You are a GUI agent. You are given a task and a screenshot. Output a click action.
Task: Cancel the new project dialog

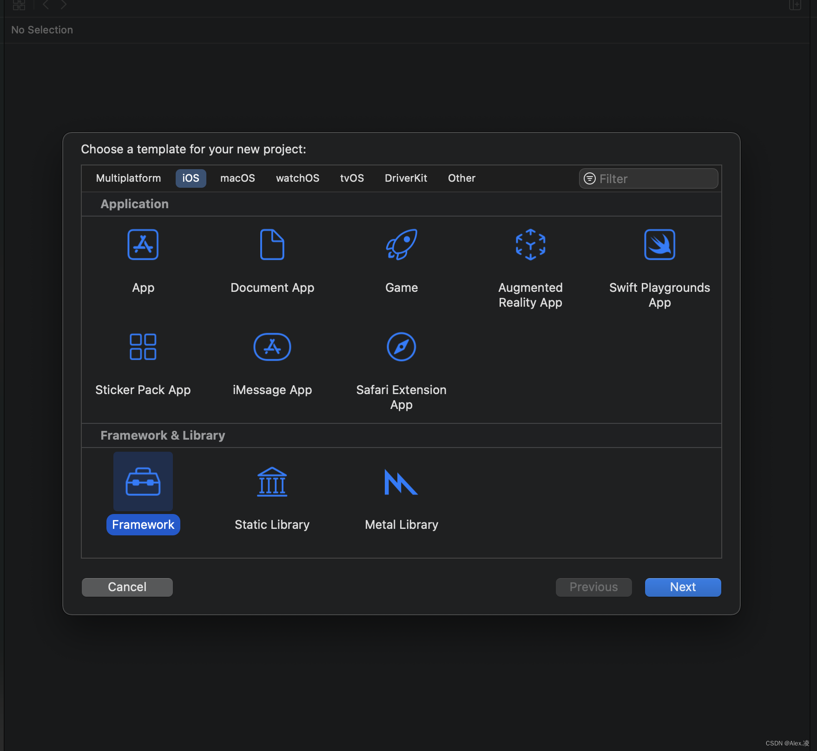(127, 587)
